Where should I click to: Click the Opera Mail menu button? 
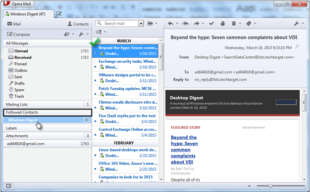19,4
